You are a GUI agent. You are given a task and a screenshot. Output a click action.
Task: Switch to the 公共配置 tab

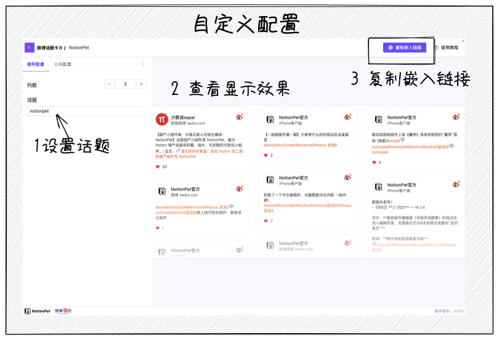[x=63, y=64]
